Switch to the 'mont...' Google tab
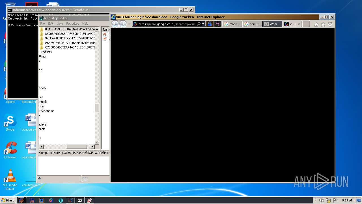The image size is (362, 204). click(232, 24)
